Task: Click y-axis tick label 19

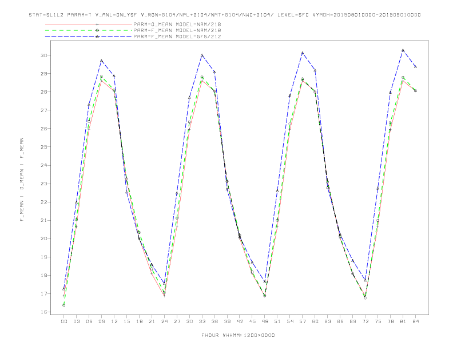Action: (44, 257)
